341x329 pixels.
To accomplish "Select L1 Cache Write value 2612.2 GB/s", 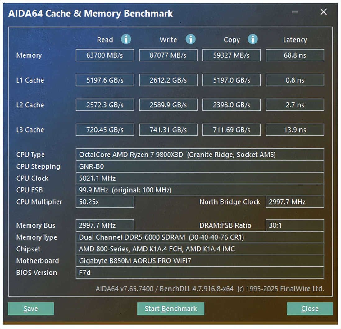I will click(168, 80).
